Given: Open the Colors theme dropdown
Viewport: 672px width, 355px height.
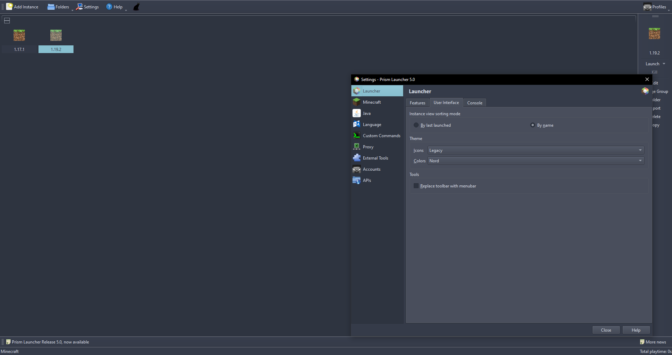Looking at the screenshot, I should pyautogui.click(x=536, y=161).
